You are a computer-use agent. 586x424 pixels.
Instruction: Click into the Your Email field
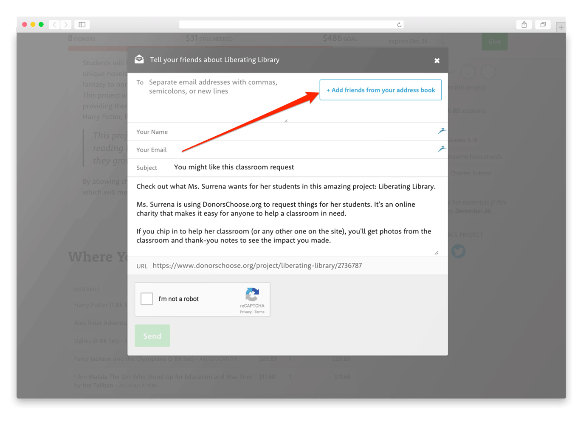pos(287,149)
